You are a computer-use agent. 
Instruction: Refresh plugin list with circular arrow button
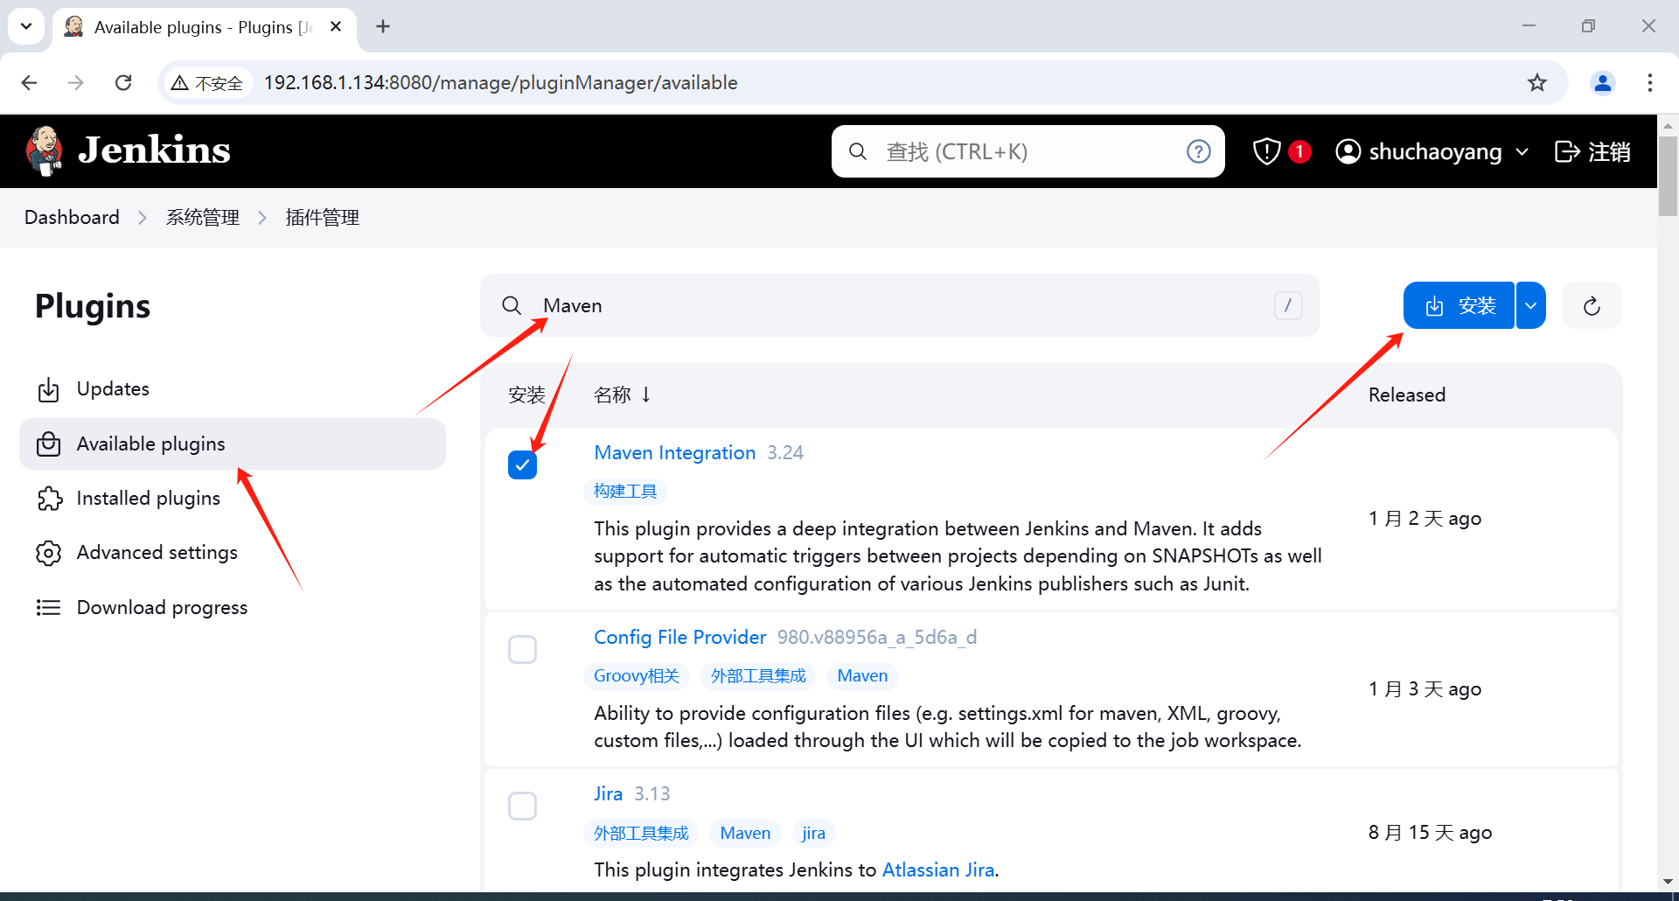tap(1592, 305)
